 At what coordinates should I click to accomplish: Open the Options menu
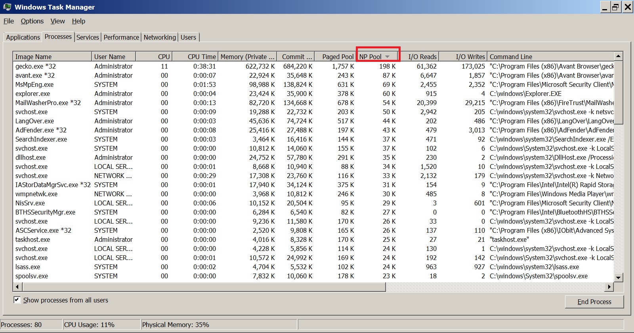tap(32, 21)
